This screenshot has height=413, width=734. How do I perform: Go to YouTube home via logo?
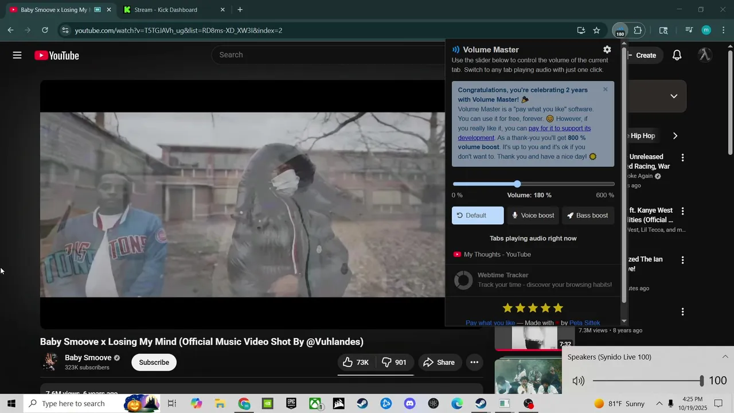57,55
